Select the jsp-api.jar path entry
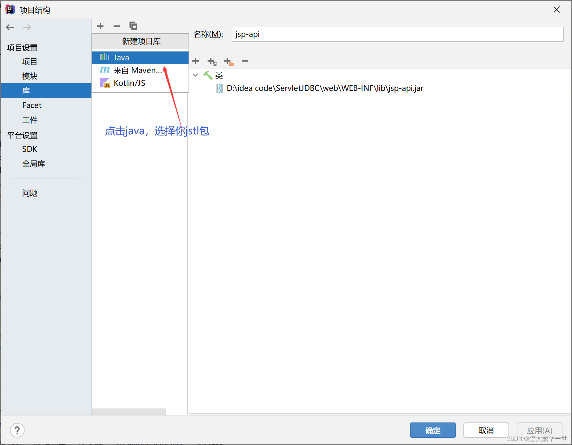Screen dimensions: 572x445 click(325, 88)
